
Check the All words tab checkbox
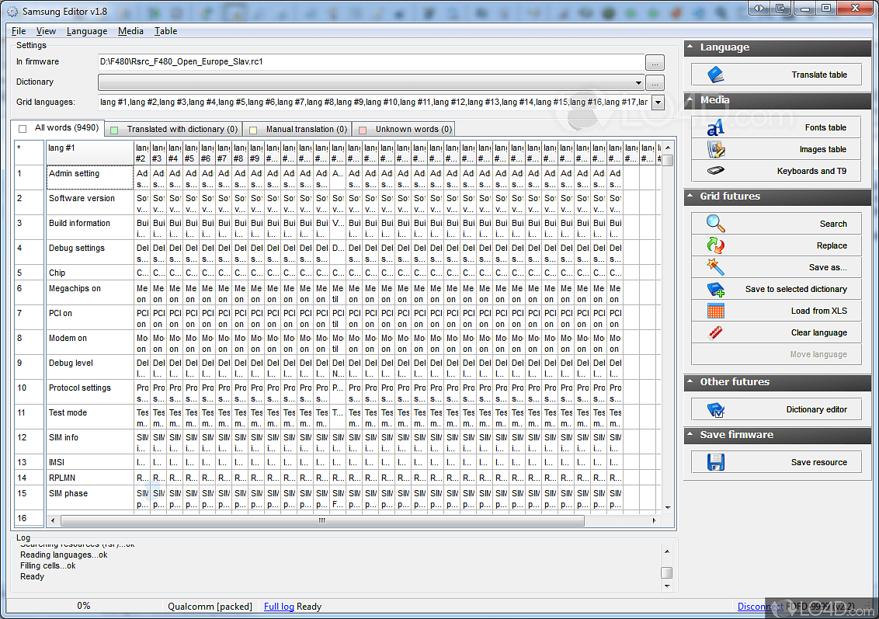click(x=22, y=128)
